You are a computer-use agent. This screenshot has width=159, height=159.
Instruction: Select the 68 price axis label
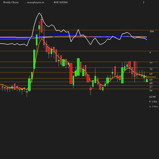click(151, 74)
